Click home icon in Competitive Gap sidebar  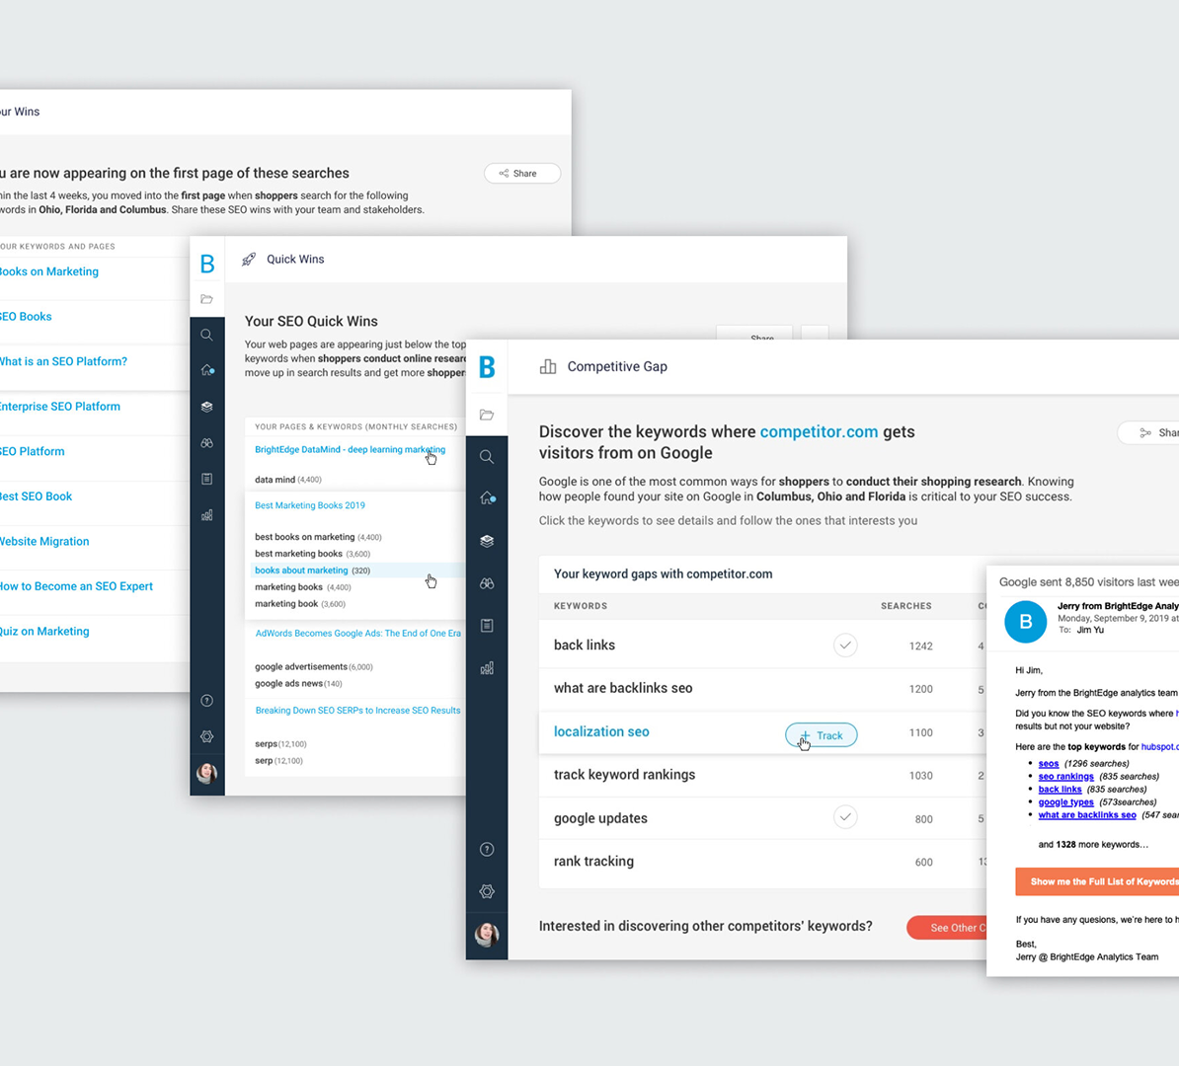click(x=487, y=497)
